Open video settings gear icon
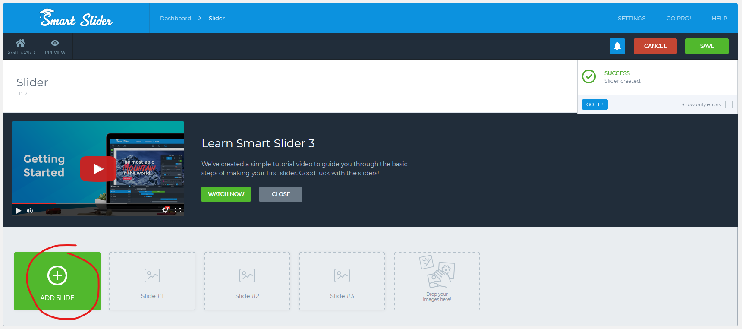742x329 pixels. (x=166, y=210)
